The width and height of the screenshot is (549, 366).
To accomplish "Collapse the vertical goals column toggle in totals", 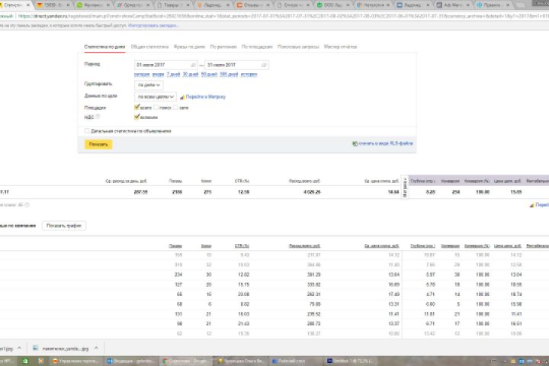I will click(x=405, y=187).
